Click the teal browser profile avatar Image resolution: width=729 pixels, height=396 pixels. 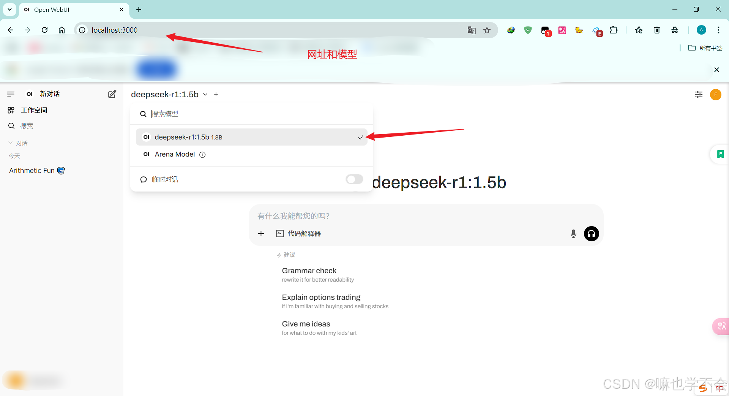pos(701,30)
